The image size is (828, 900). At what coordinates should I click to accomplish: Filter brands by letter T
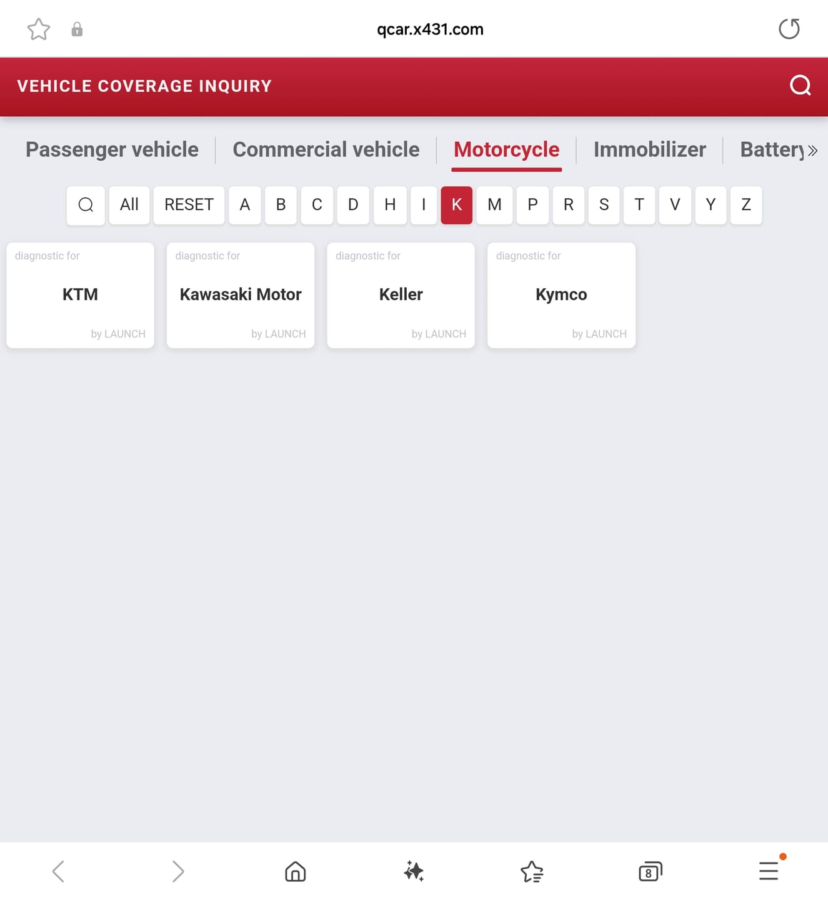(x=639, y=205)
